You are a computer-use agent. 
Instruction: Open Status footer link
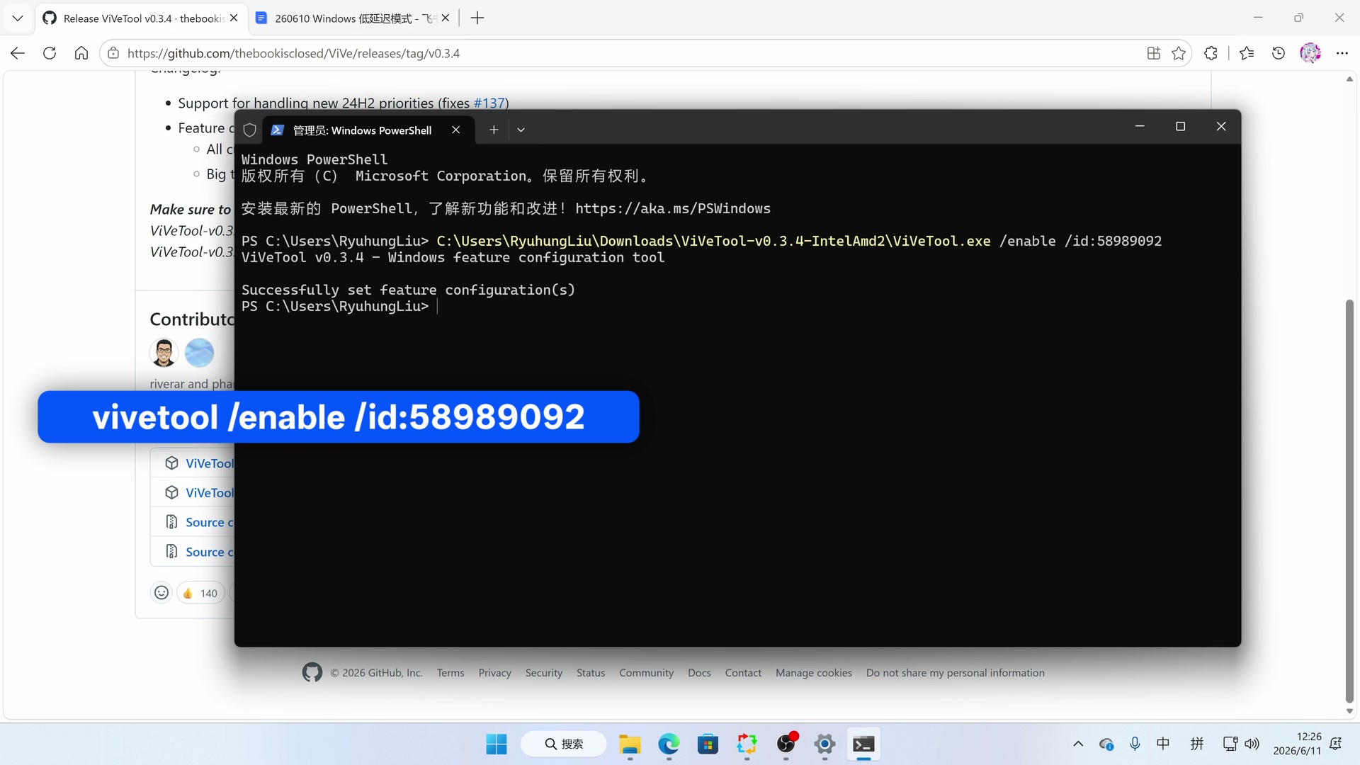[591, 673]
